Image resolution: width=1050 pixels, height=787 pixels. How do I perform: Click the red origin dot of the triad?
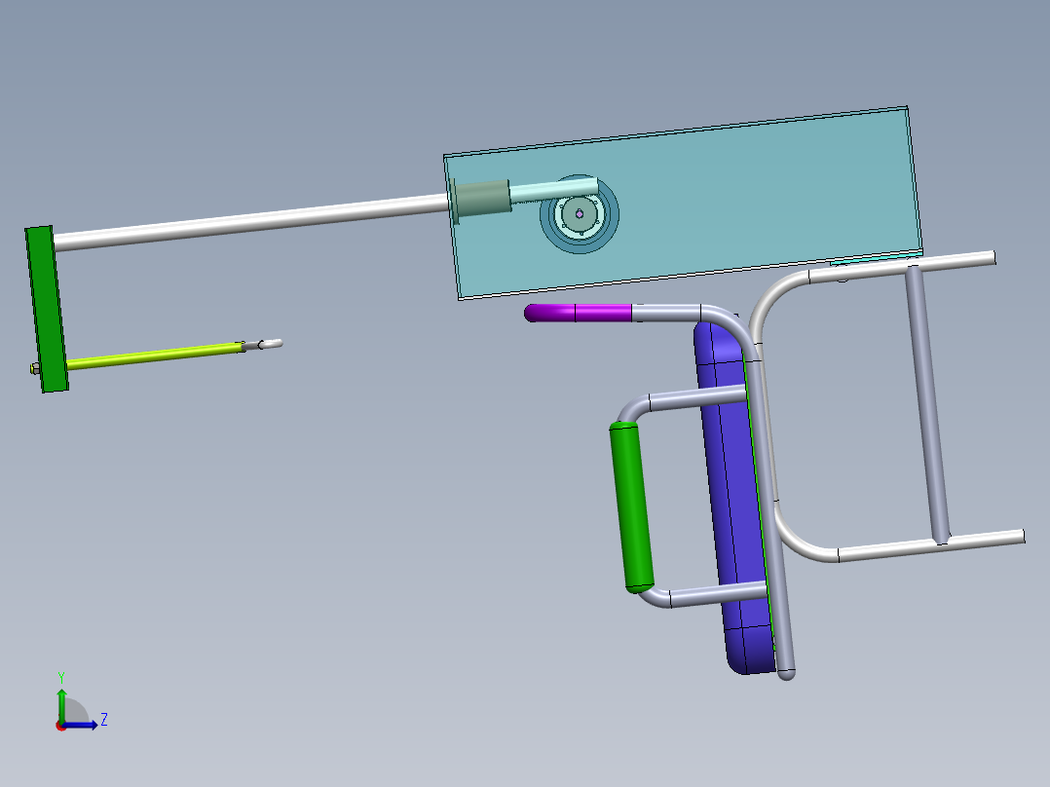(61, 726)
